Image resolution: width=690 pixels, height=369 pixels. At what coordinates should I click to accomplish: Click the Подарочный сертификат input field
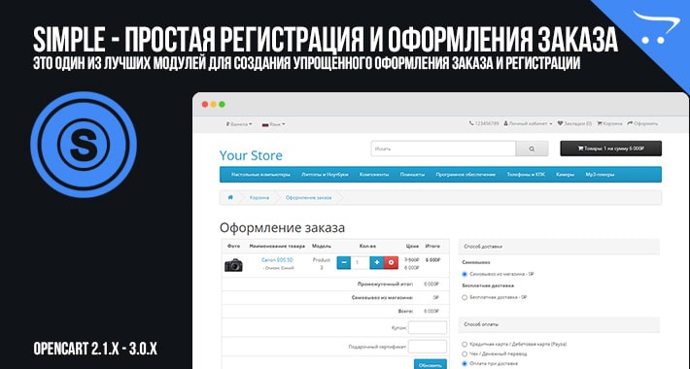[428, 347]
